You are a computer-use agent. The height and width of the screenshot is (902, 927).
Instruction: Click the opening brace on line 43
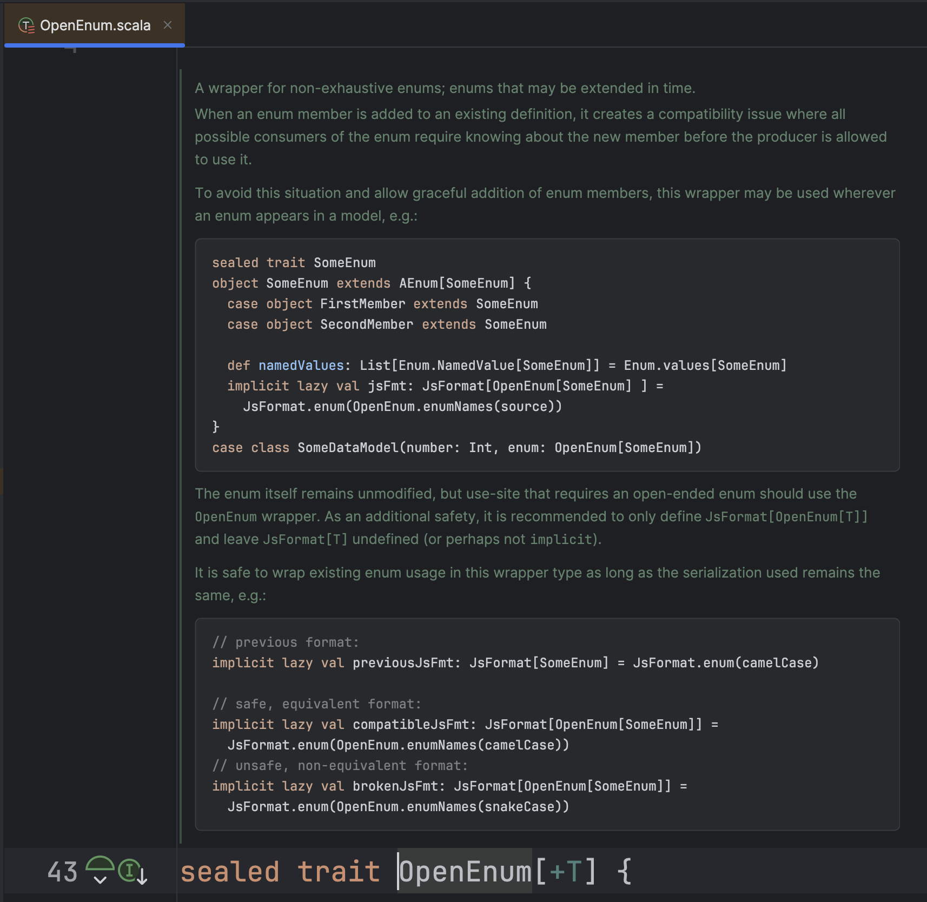coord(624,872)
